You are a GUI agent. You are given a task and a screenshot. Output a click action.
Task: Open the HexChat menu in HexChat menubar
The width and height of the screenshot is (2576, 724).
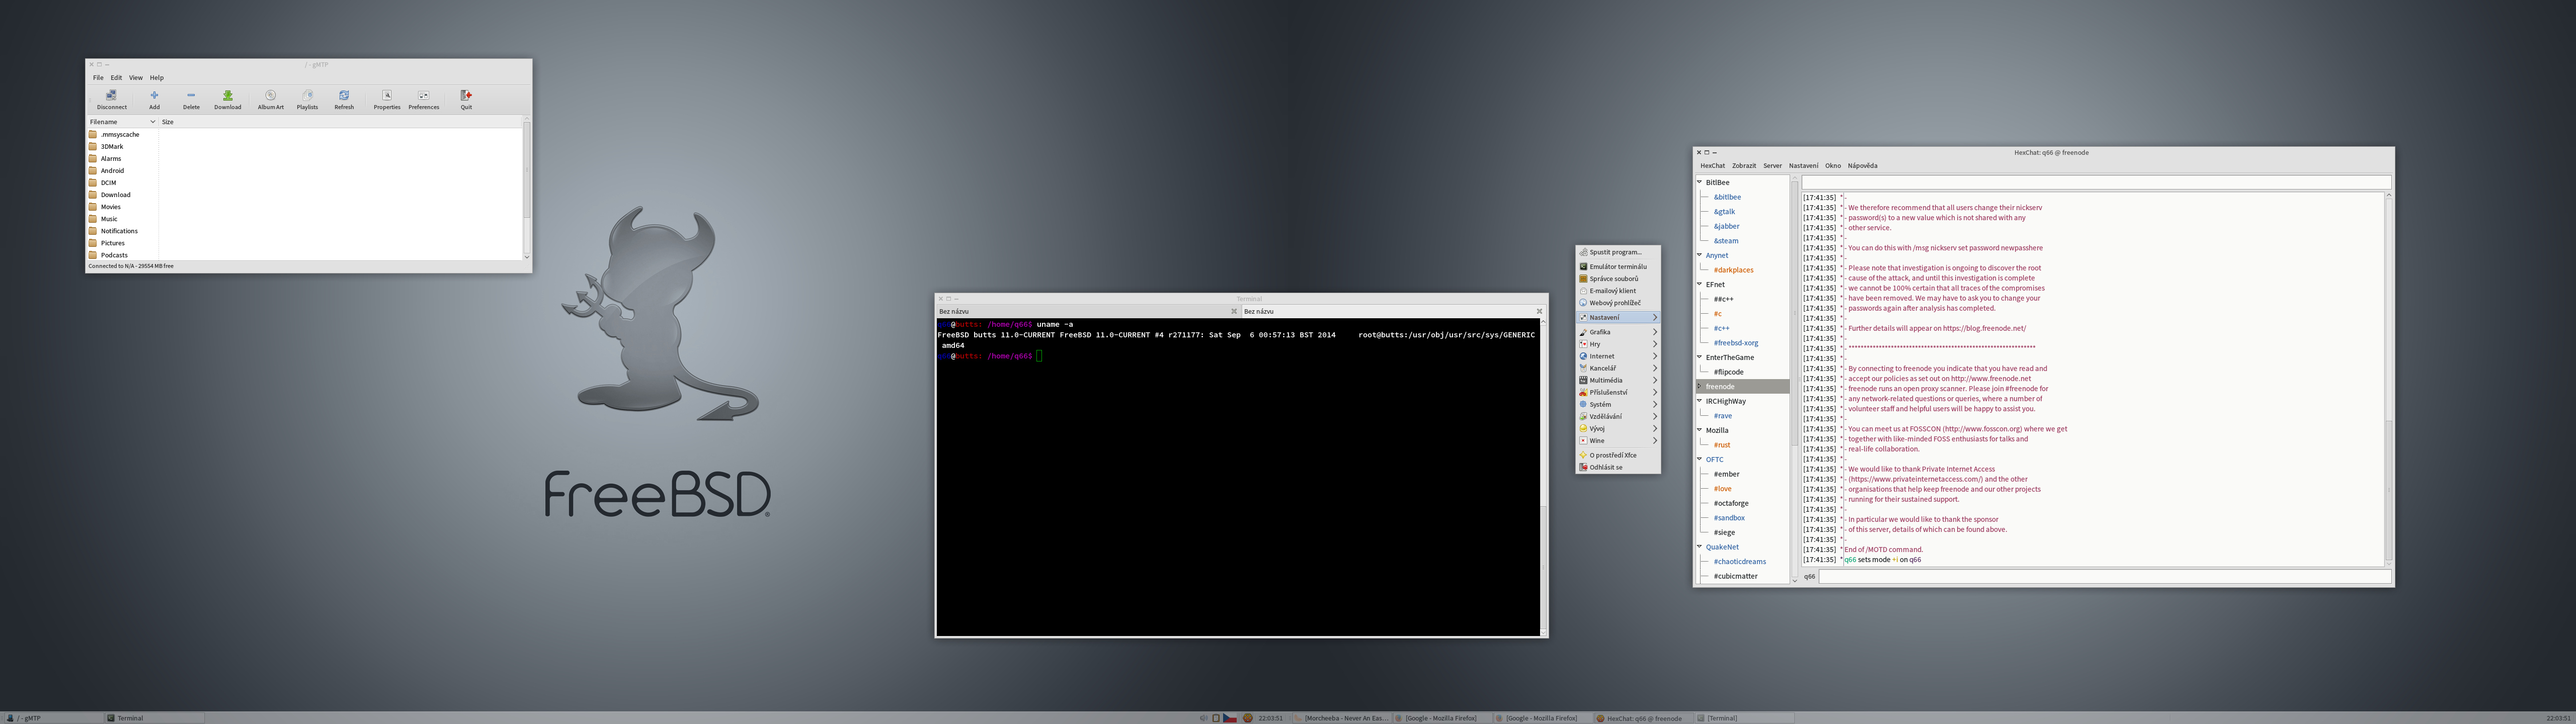[x=1712, y=166]
